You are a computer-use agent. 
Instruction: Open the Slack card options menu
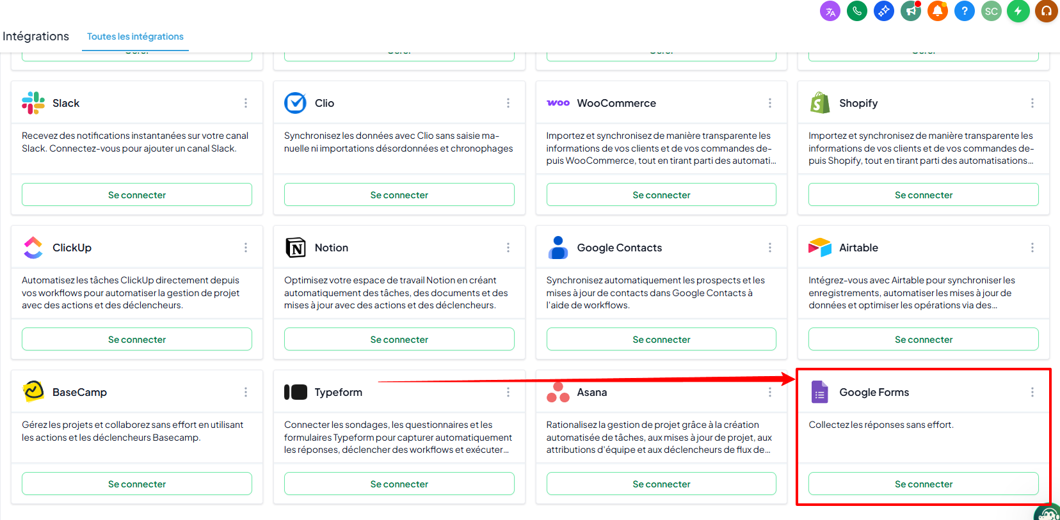coord(246,103)
